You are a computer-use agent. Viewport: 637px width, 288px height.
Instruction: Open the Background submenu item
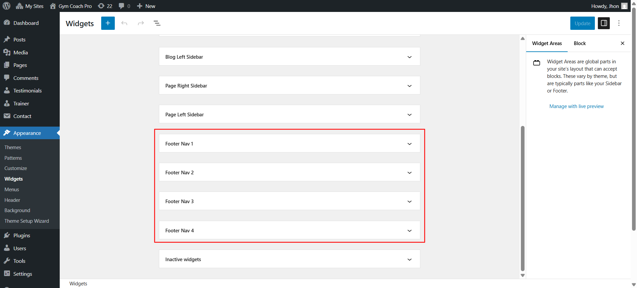point(17,210)
